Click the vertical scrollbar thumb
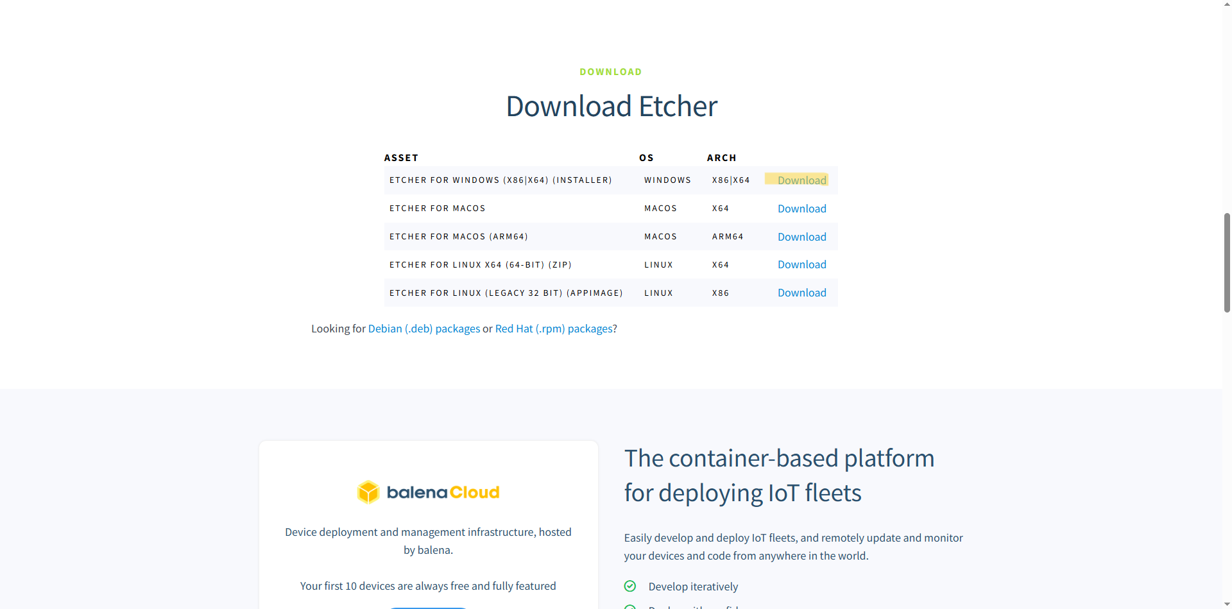Screen dimensions: 1232x609 pyautogui.click(x=1227, y=263)
